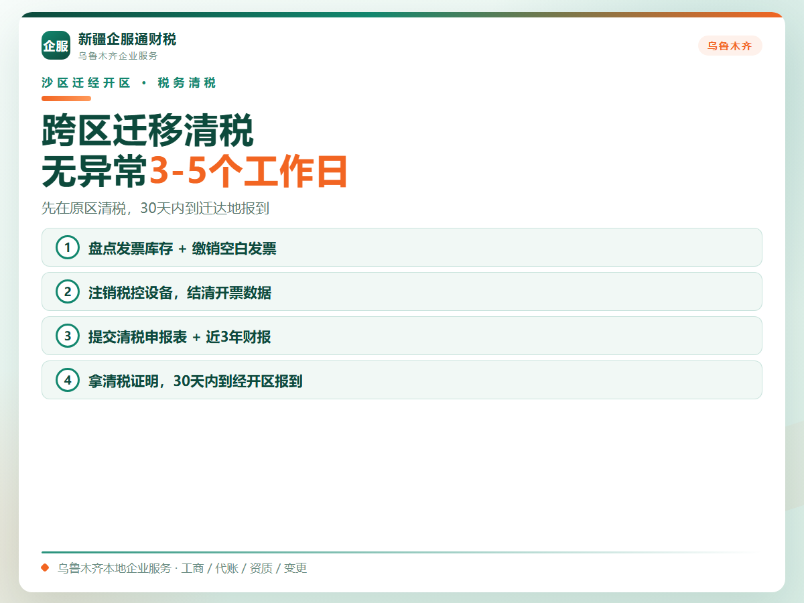Select the step 注销税控设备，结清开票数据
This screenshot has height=603, width=804.
click(402, 291)
